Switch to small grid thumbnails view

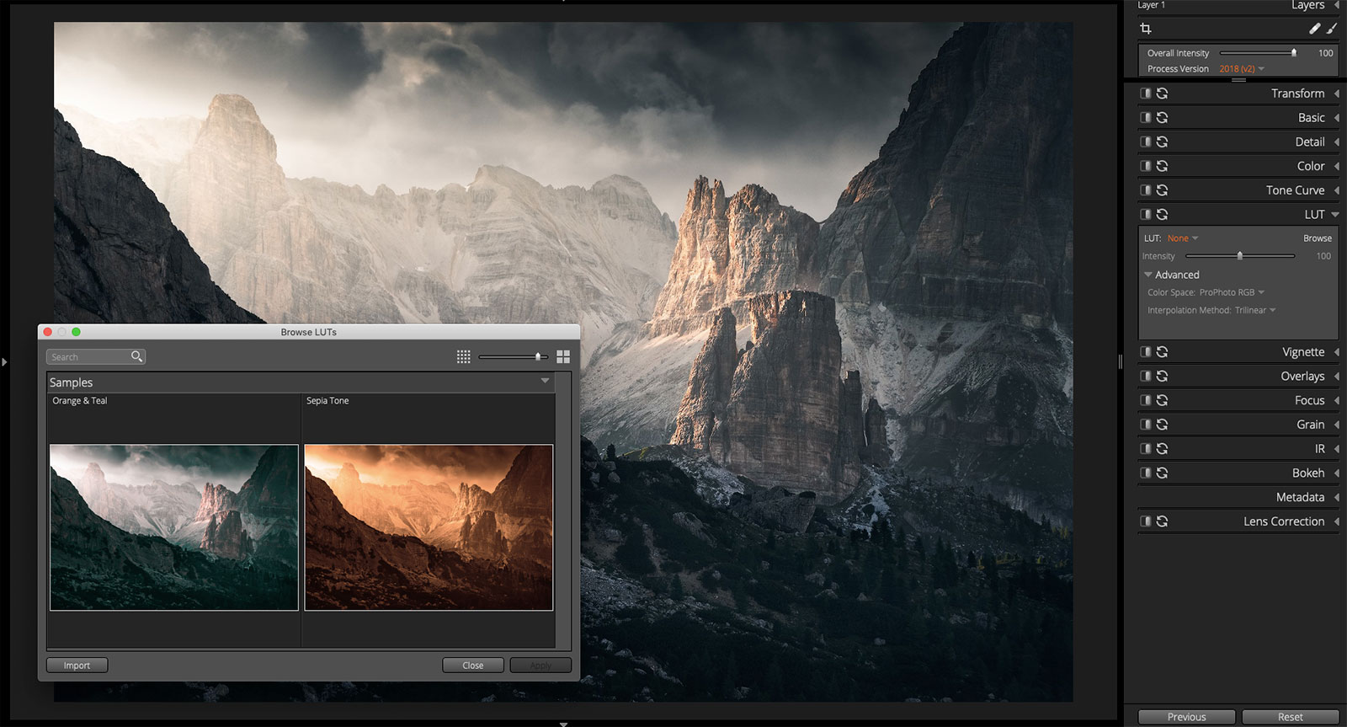(x=463, y=357)
